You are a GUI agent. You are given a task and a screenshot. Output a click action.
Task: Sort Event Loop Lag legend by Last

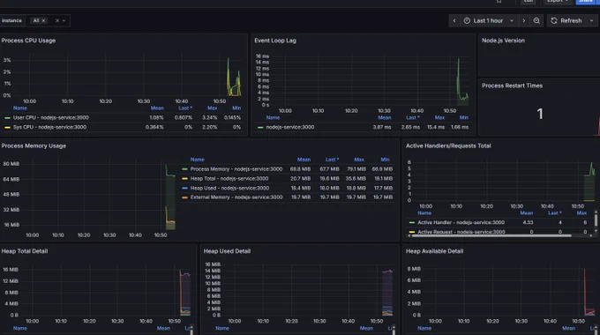click(x=413, y=117)
